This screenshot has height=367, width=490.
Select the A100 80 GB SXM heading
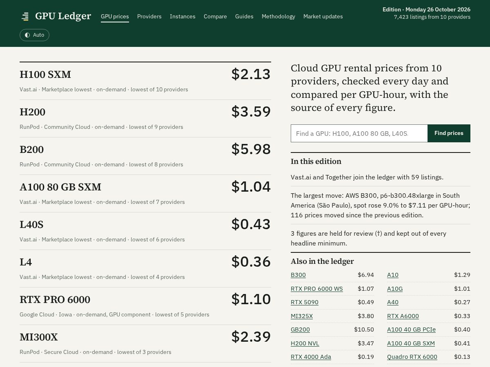coord(60,187)
